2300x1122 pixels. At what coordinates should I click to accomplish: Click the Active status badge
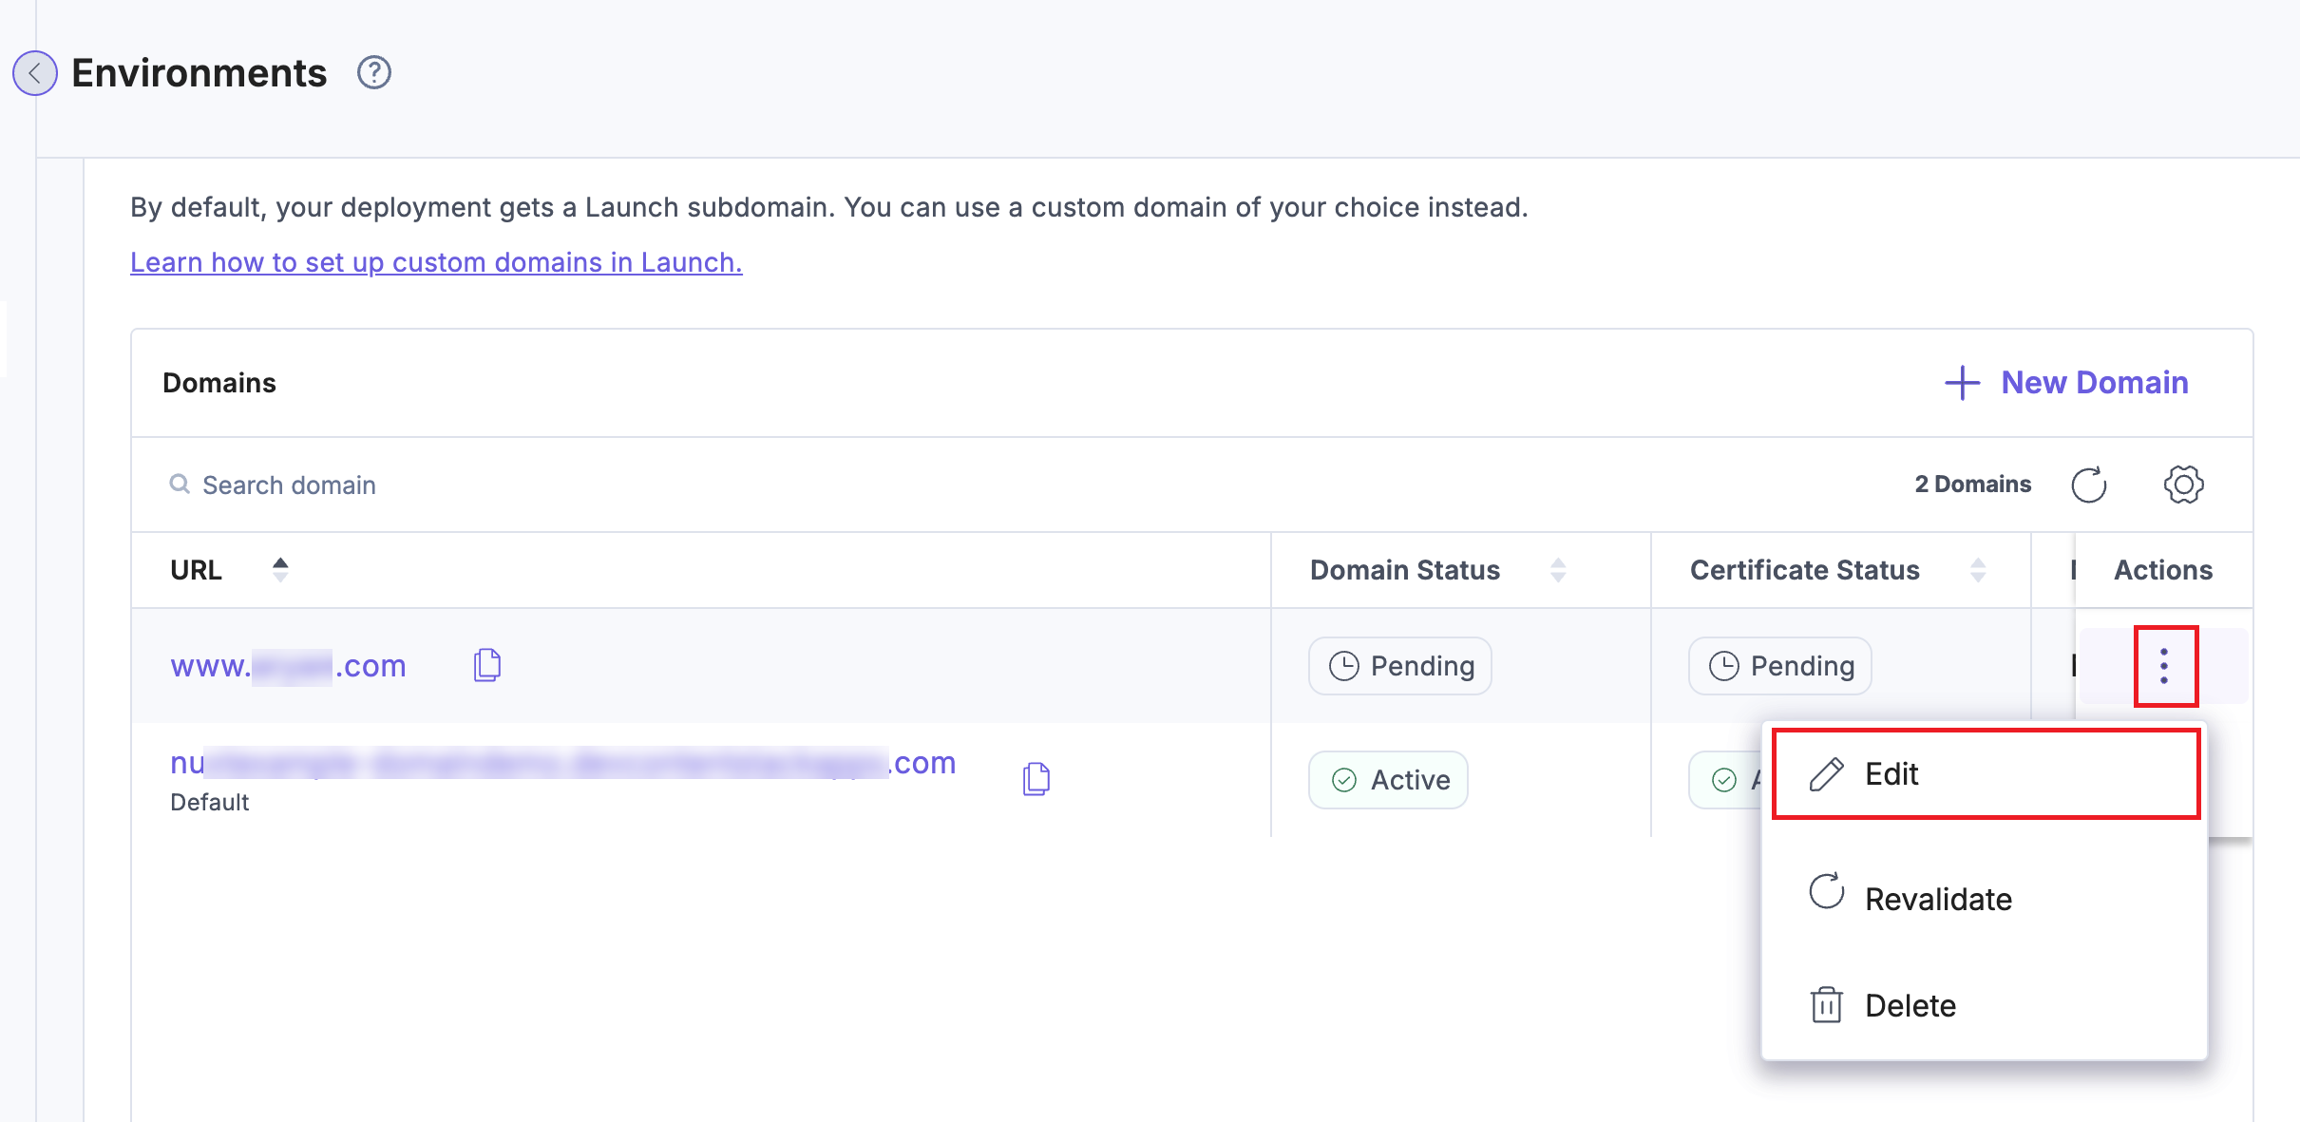(1388, 779)
